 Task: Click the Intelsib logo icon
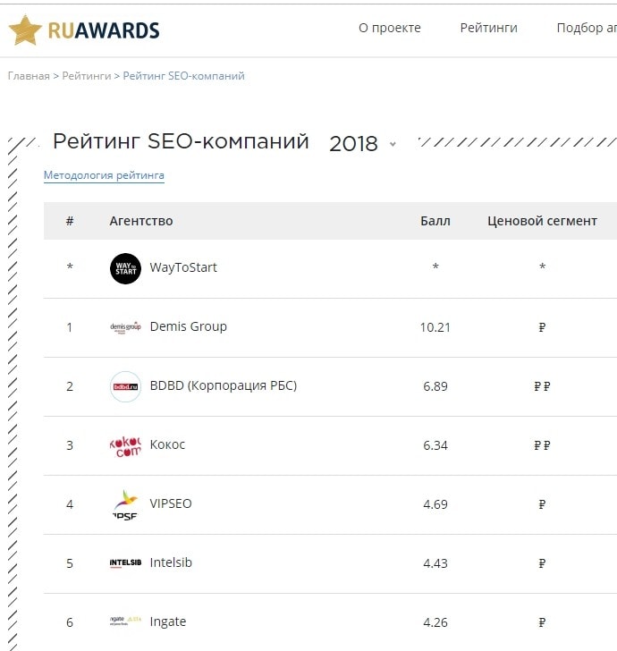click(125, 563)
